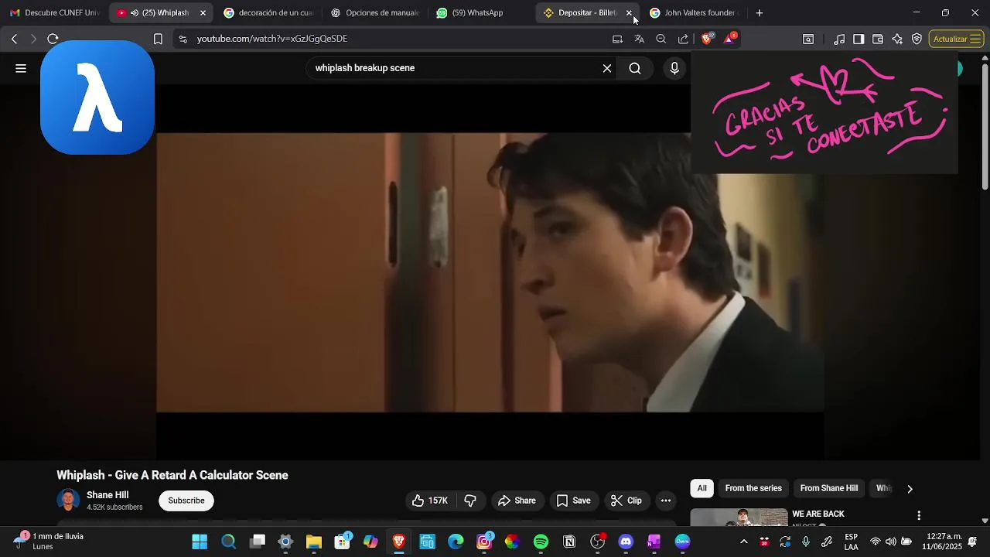
Task: Show next filter chips with the arrow
Action: pos(910,489)
